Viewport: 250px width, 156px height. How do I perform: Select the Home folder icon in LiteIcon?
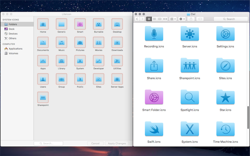point(43,24)
